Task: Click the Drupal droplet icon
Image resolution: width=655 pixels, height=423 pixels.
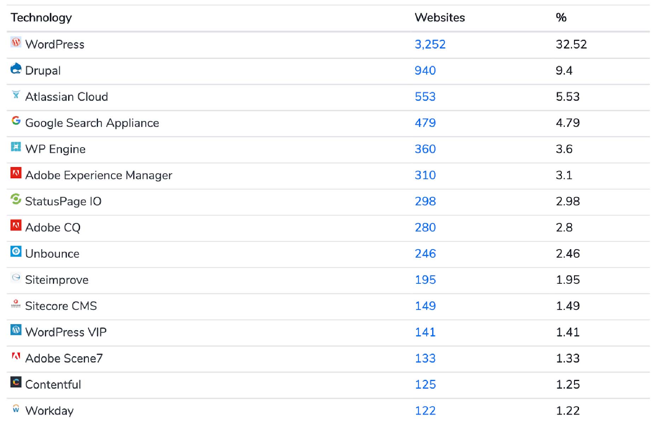Action: point(16,69)
